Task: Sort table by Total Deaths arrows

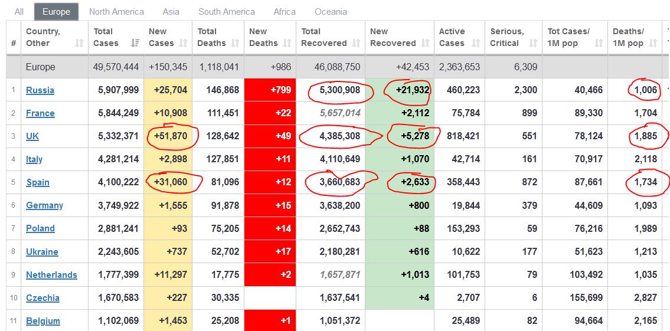Action: (236, 43)
